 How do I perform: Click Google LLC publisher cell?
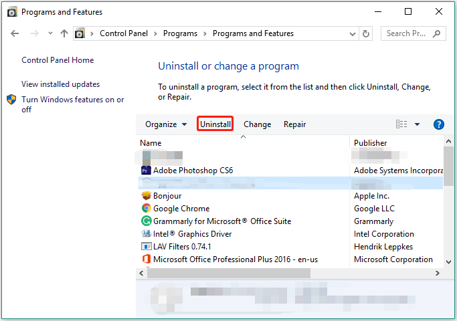374,208
